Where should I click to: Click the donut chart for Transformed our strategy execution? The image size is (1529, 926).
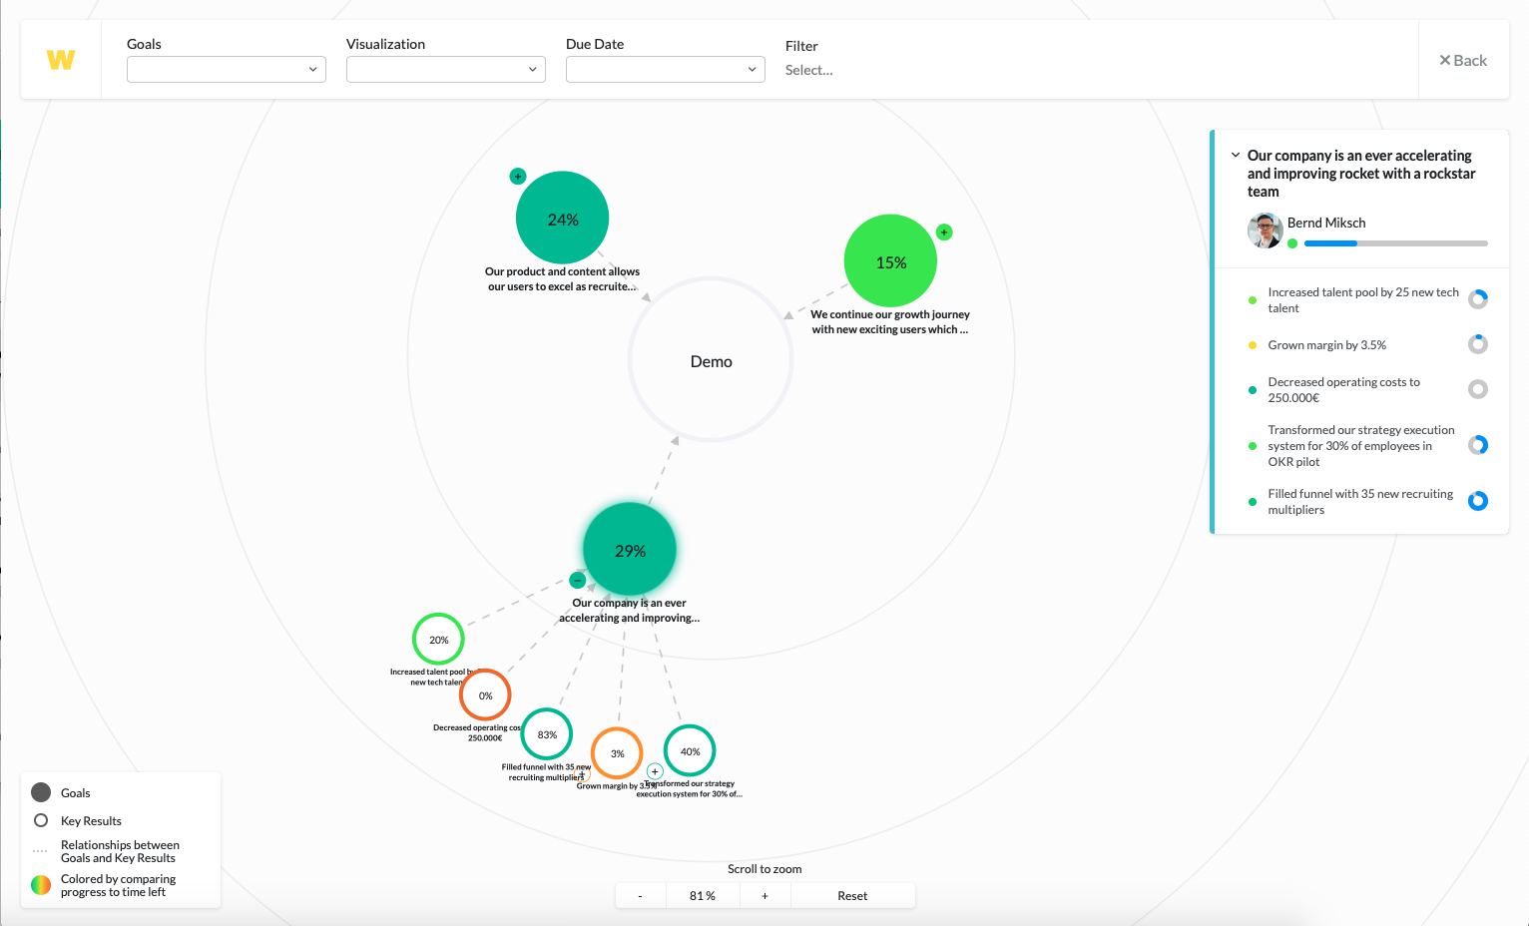click(x=1478, y=445)
